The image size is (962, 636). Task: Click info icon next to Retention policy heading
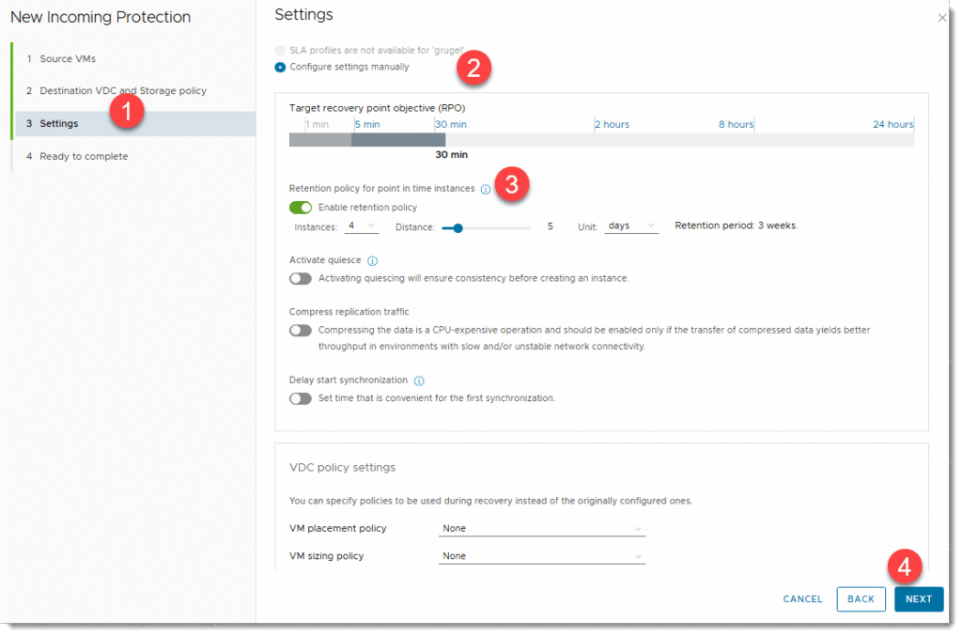[486, 189]
